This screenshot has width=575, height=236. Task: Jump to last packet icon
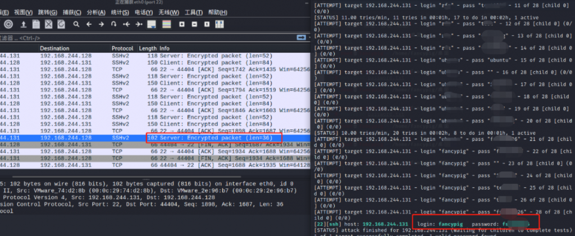(139, 25)
